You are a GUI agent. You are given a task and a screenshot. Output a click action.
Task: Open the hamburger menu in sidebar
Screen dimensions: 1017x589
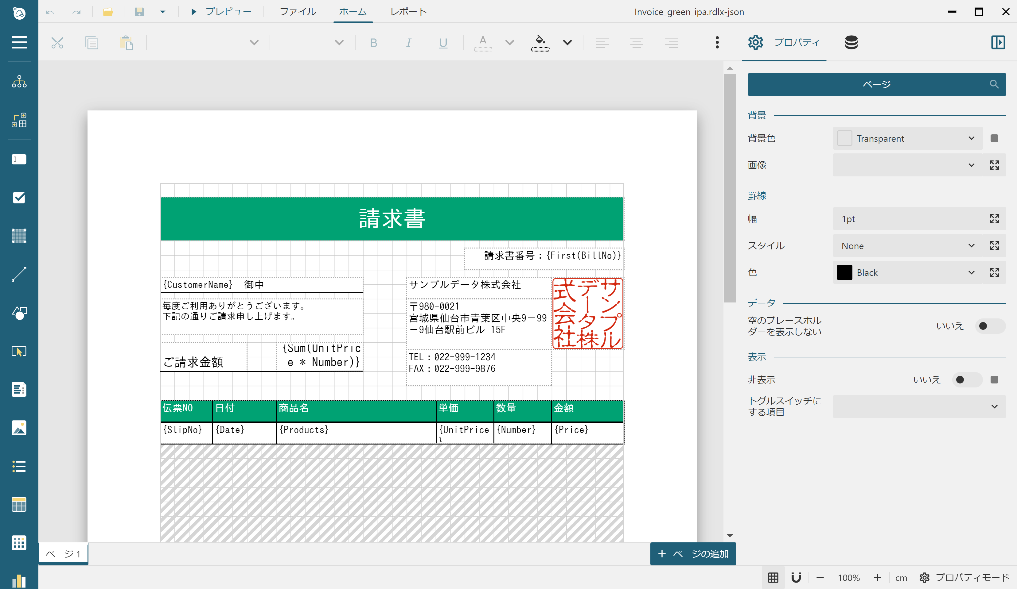[19, 42]
